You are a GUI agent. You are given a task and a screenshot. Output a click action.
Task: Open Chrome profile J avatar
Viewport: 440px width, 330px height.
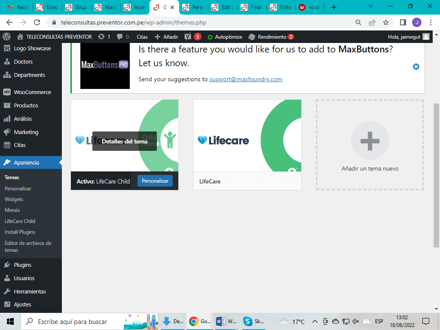coord(417,22)
